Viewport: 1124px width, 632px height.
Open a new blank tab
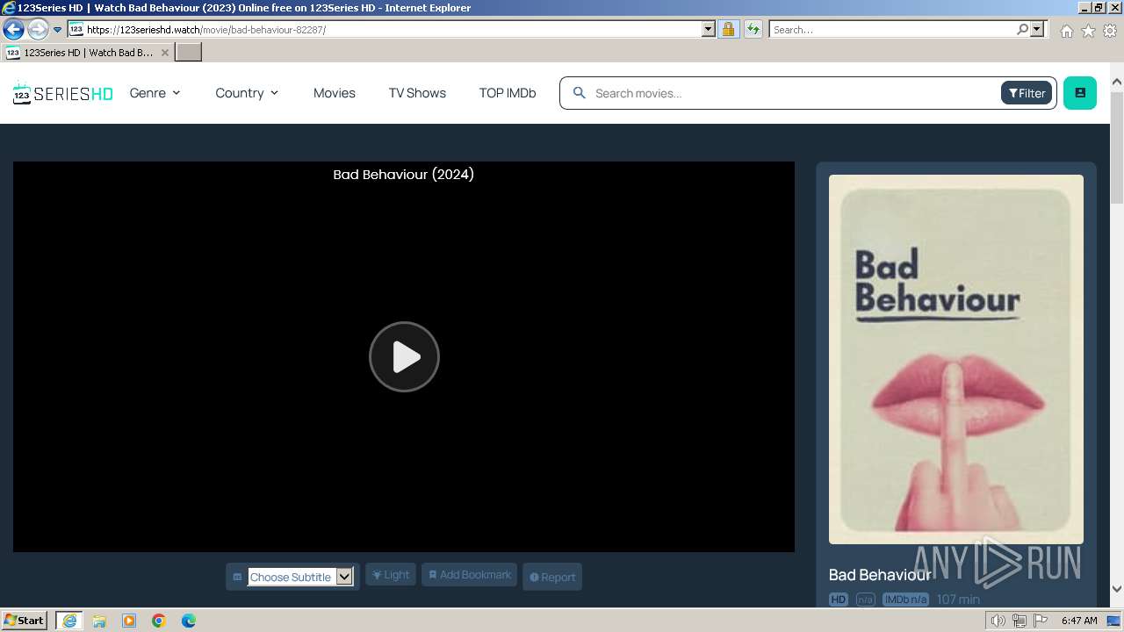click(x=189, y=53)
